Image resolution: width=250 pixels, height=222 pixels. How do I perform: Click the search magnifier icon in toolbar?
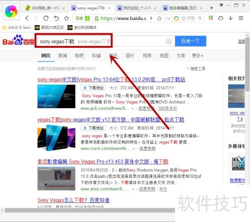coord(200,18)
